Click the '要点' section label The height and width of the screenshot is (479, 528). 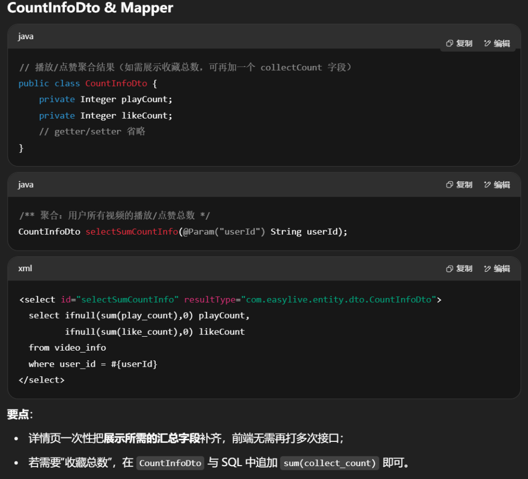pyautogui.click(x=19, y=415)
